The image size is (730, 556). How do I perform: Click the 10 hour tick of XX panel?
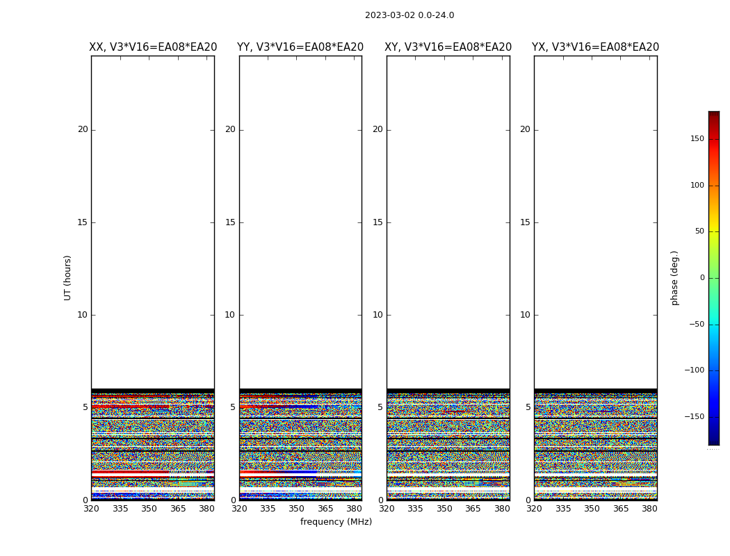point(83,315)
